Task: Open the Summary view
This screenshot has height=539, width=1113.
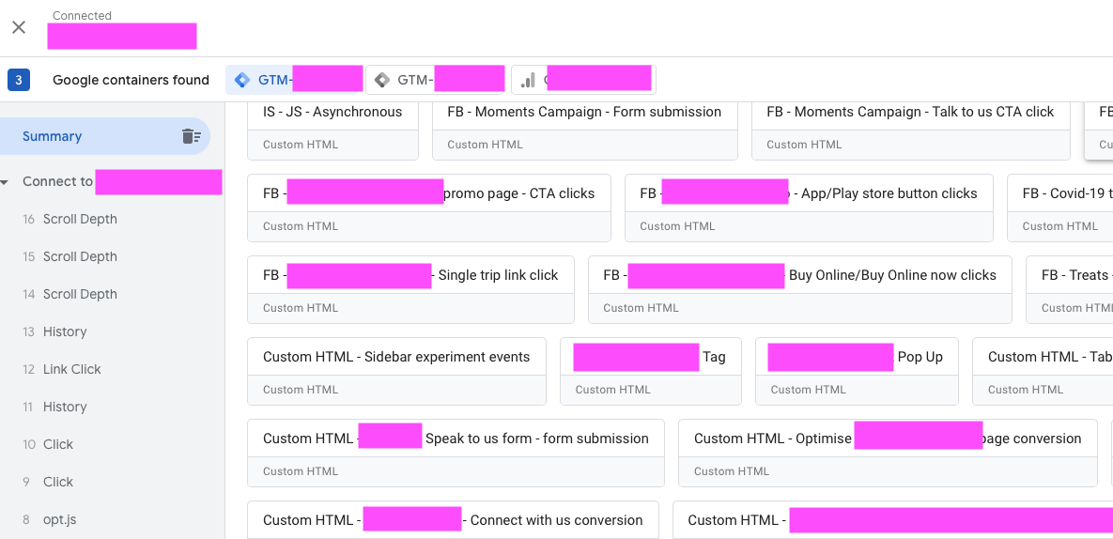Action: point(53,136)
